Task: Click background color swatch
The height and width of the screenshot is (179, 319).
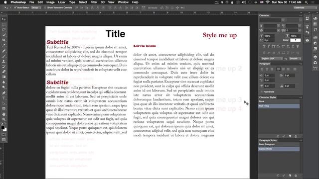Action: pos(5,130)
